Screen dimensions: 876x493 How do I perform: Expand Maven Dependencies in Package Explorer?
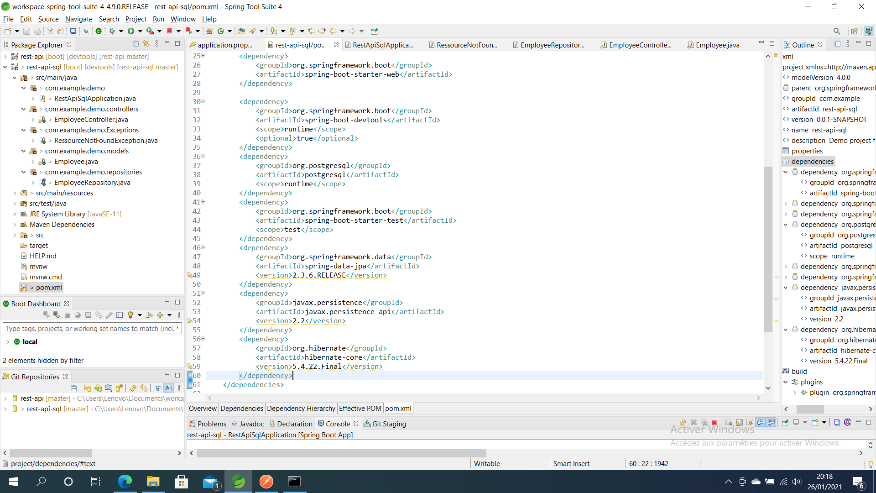point(15,225)
